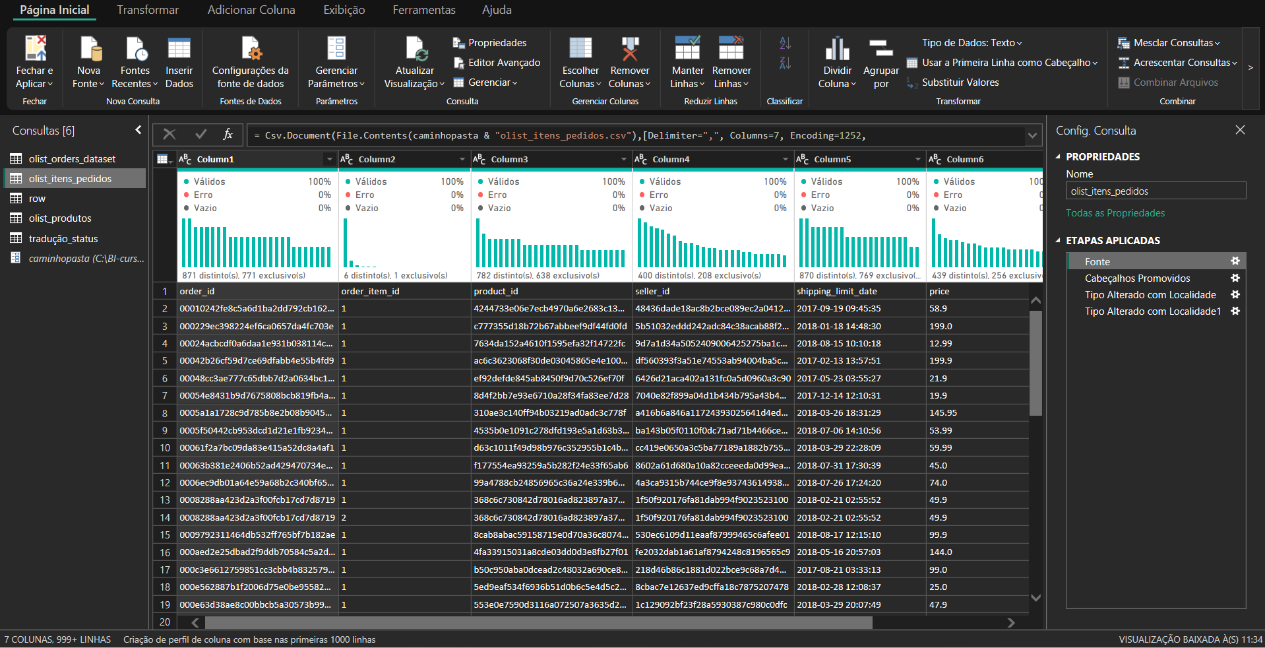Collapse the Consultas pane arrow
This screenshot has height=648, width=1265.
[138, 130]
